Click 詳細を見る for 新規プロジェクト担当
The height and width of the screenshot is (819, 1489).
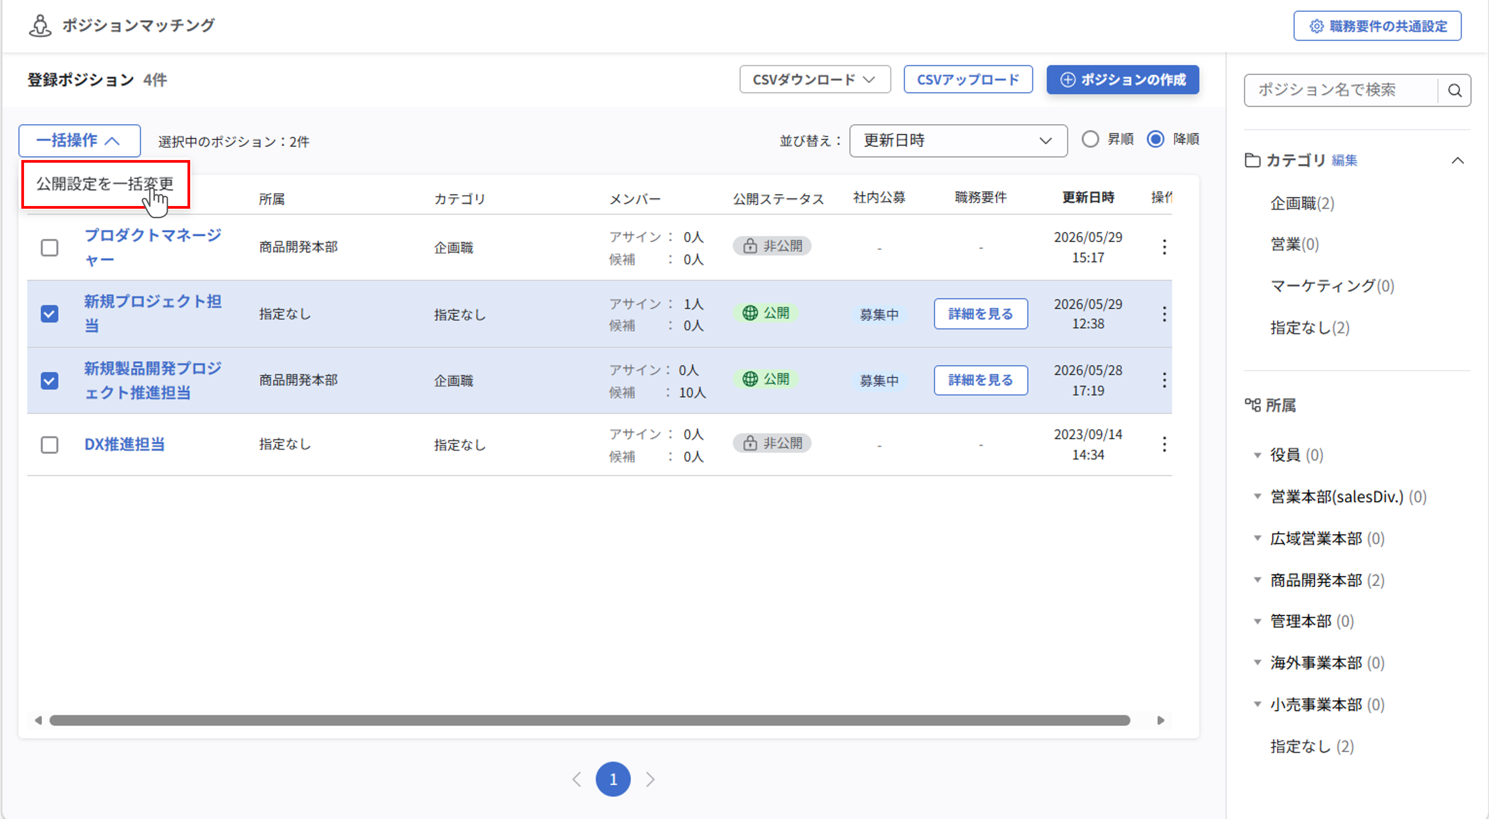981,314
